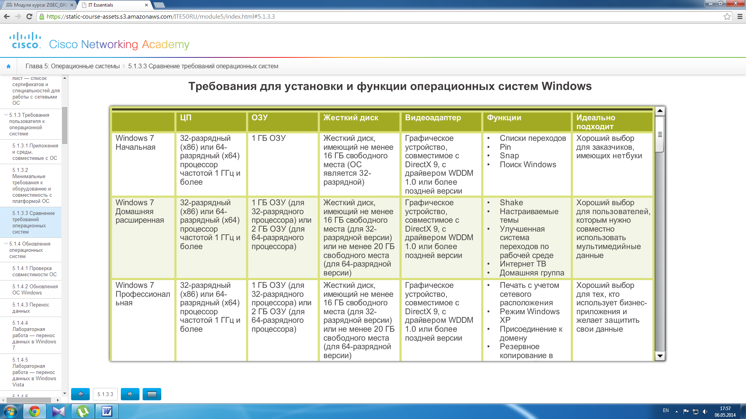This screenshot has height=419, width=746.
Task: Click the Cisco logo
Action: point(25,40)
